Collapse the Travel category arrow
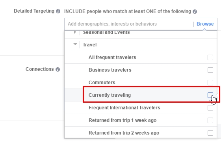 point(75,44)
